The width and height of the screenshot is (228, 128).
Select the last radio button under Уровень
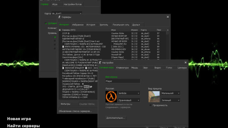coord(55,48)
